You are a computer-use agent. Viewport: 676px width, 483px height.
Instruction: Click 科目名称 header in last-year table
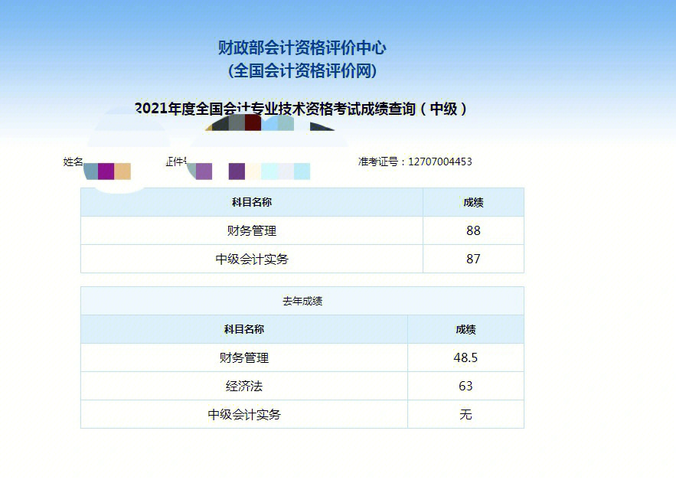tap(244, 329)
